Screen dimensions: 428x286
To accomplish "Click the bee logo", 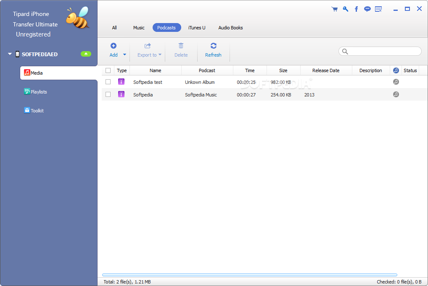I will (x=78, y=18).
